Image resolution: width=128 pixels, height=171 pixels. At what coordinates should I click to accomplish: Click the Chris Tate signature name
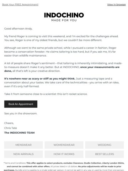tap(11, 128)
